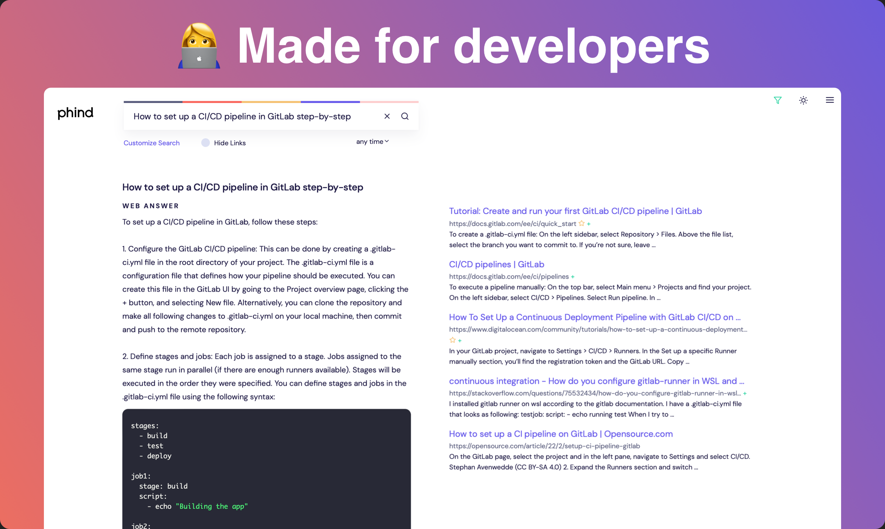Open Customize Search options

[152, 143]
